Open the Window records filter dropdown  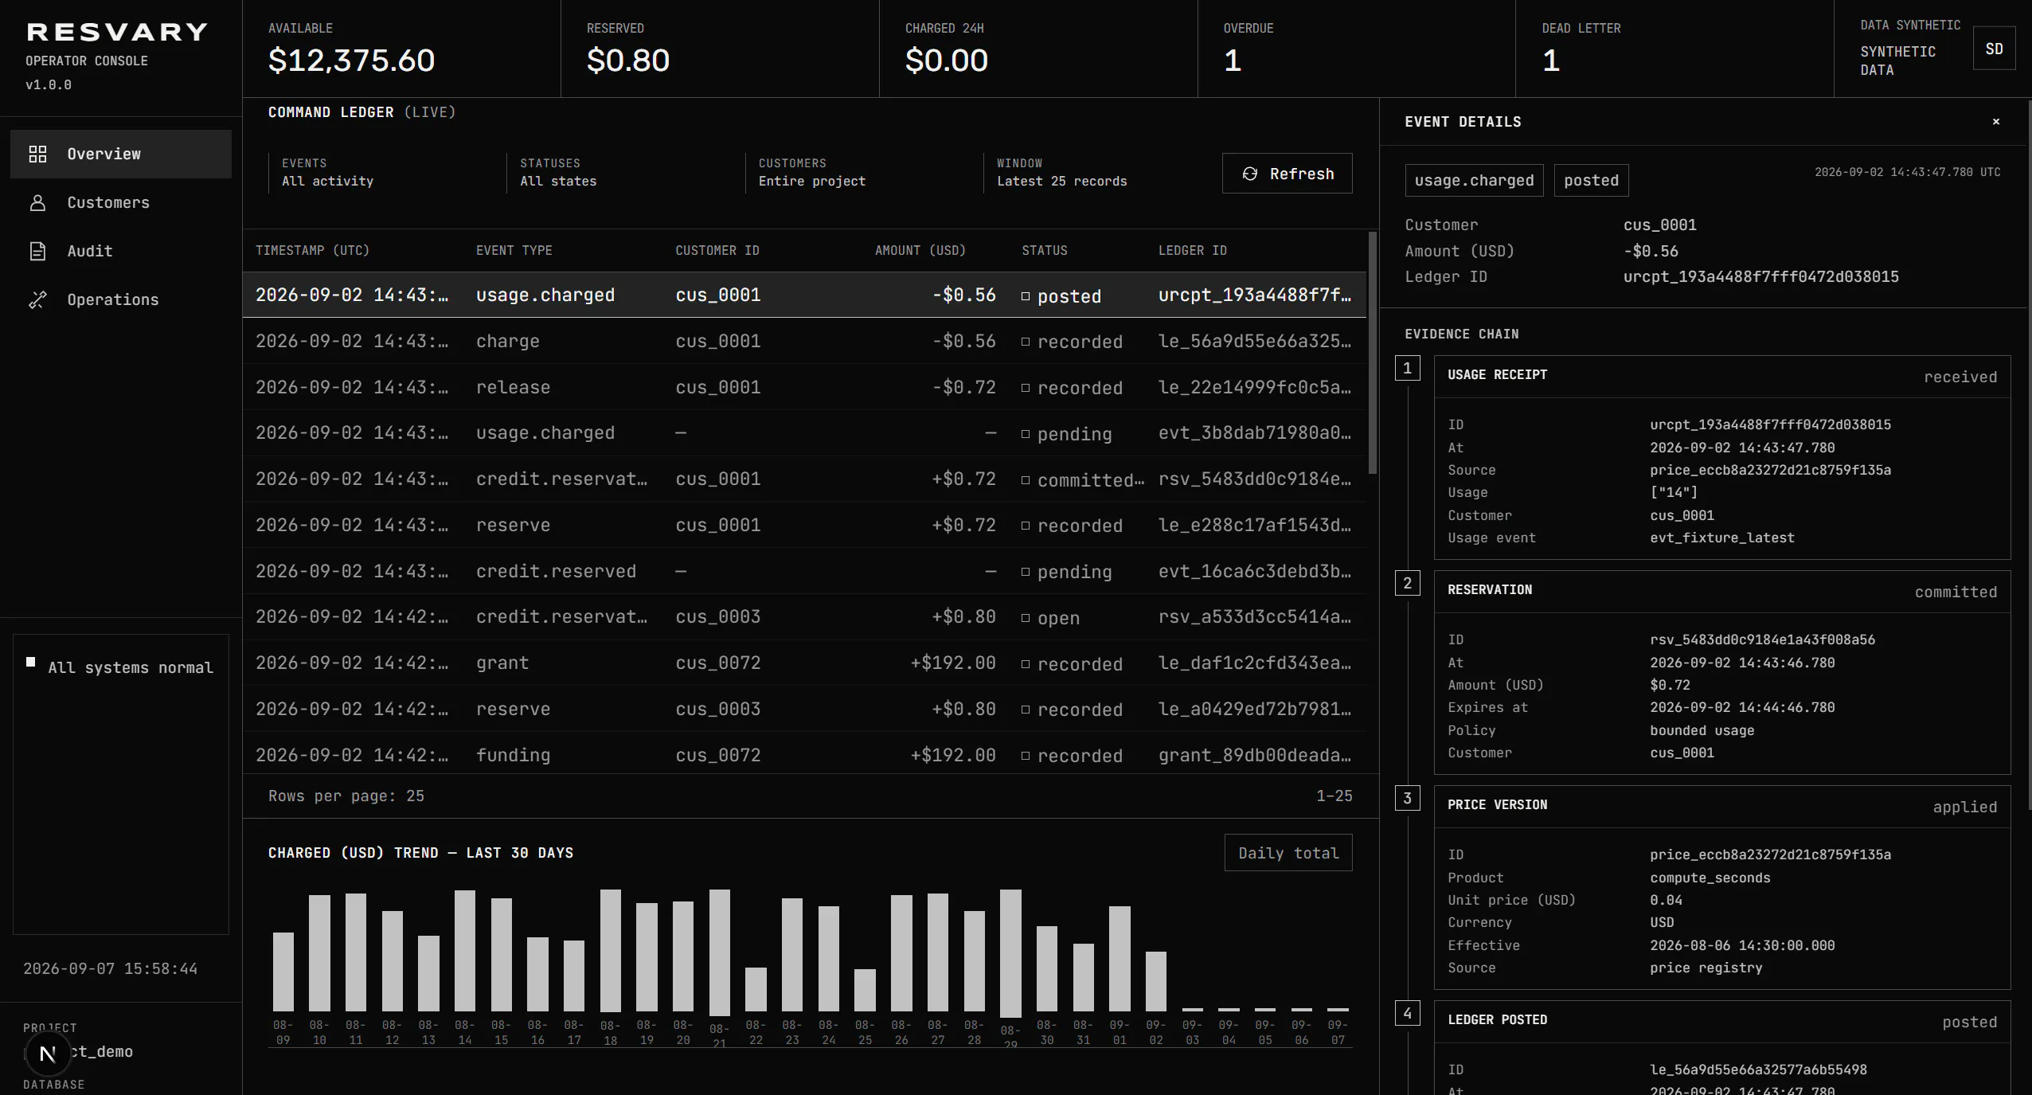click(x=1096, y=173)
